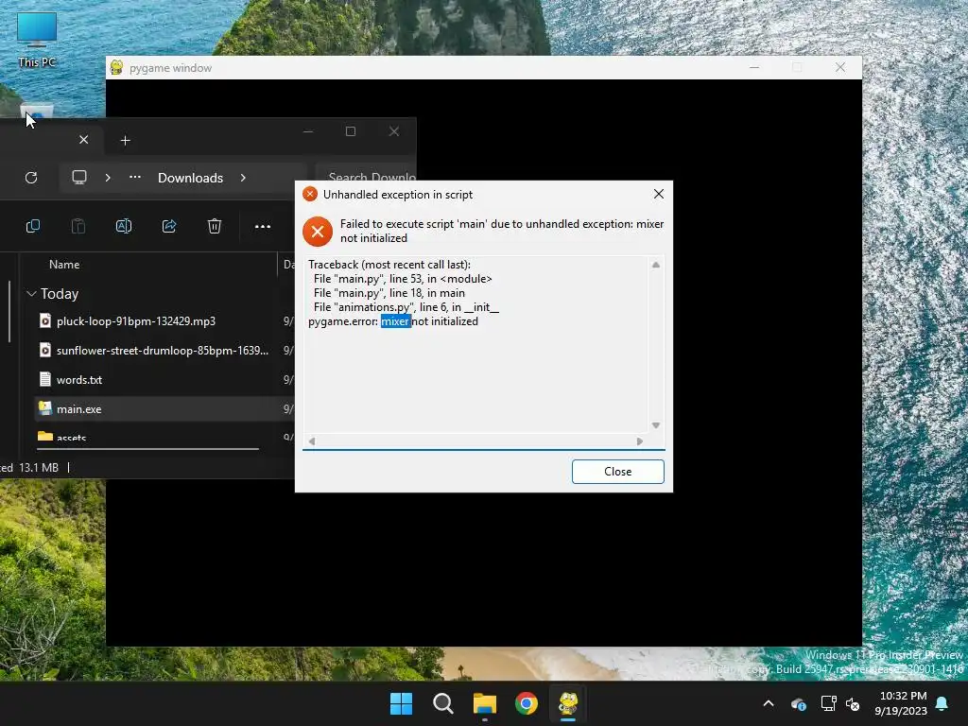Viewport: 968px width, 726px height.
Task: Expand the chevron after Downloads
Action: pos(243,178)
